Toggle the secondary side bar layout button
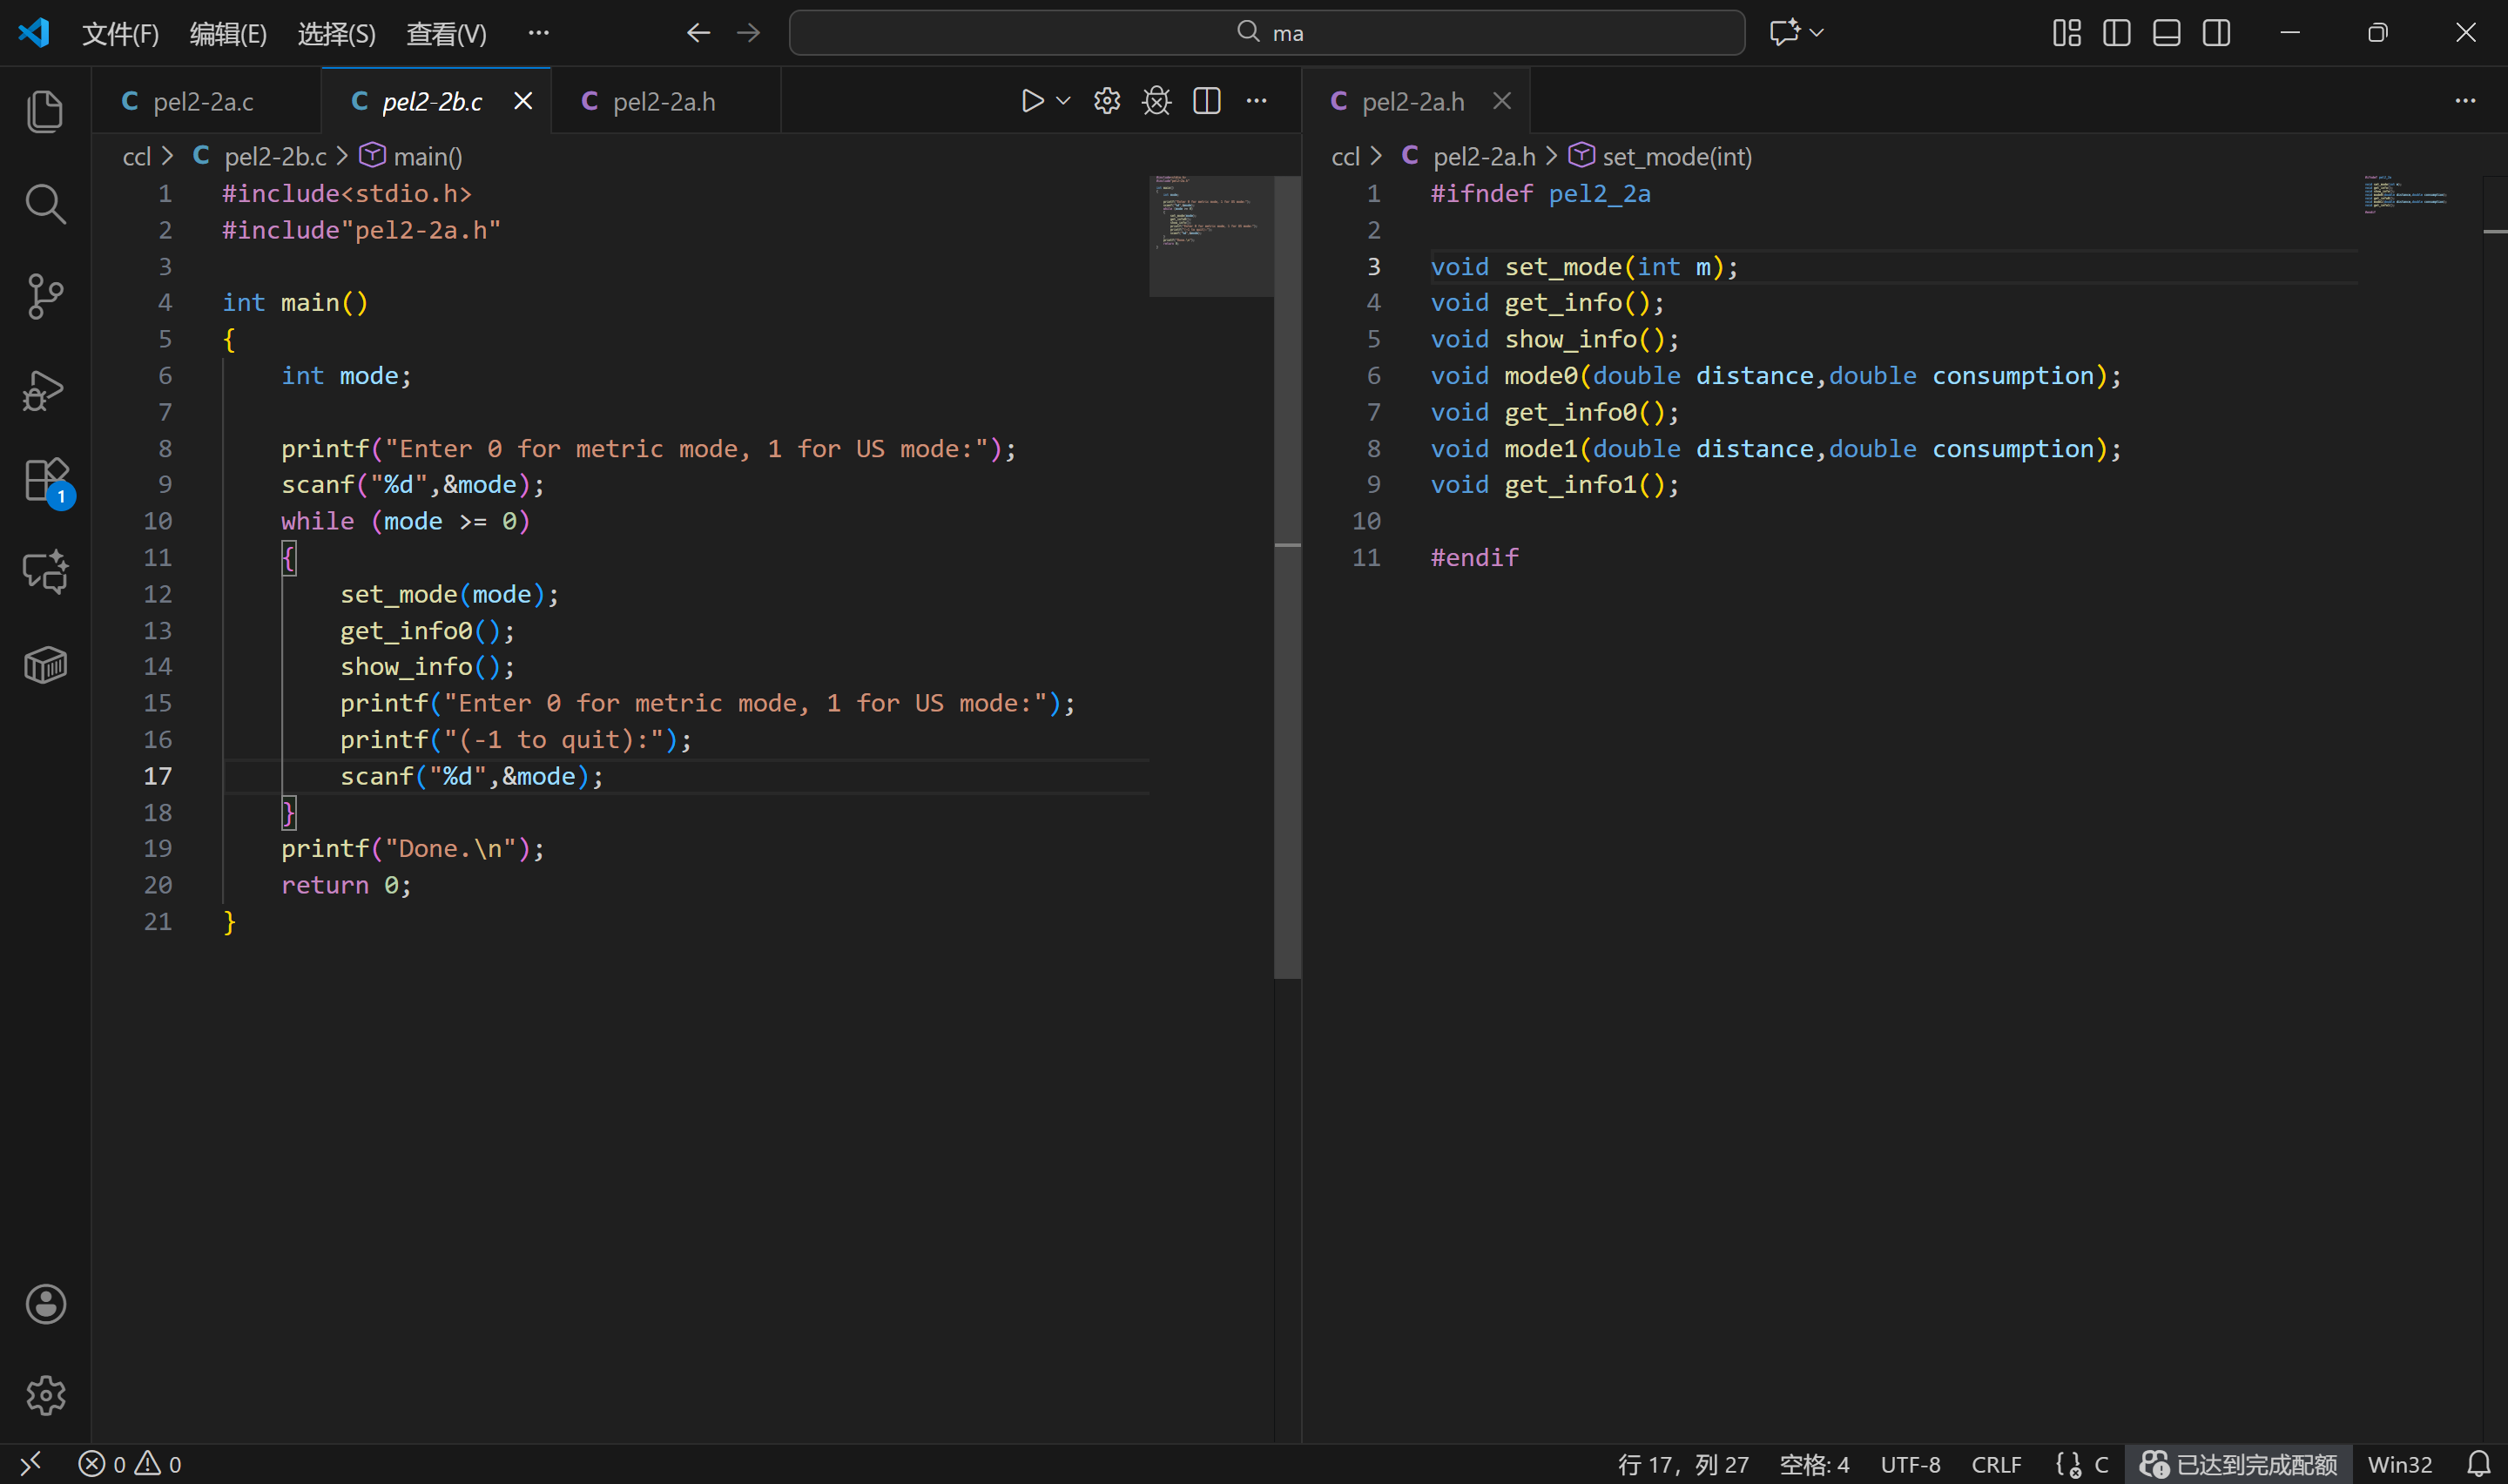Viewport: 2508px width, 1484px height. click(x=2216, y=33)
